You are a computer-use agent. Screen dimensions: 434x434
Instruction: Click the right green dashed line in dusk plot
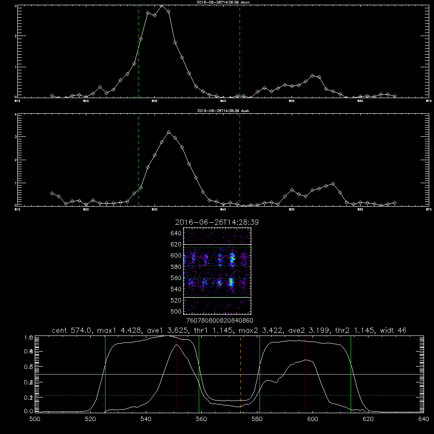pos(240,160)
